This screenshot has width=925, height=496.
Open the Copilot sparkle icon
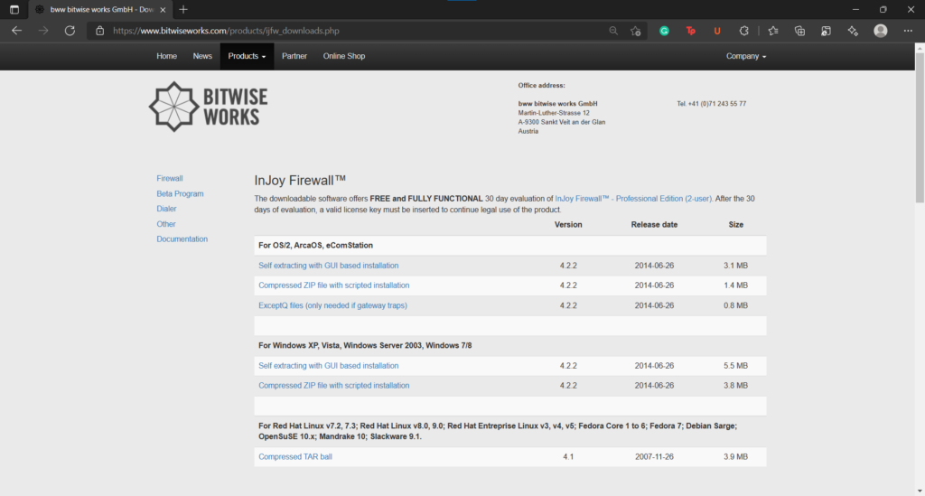(853, 31)
